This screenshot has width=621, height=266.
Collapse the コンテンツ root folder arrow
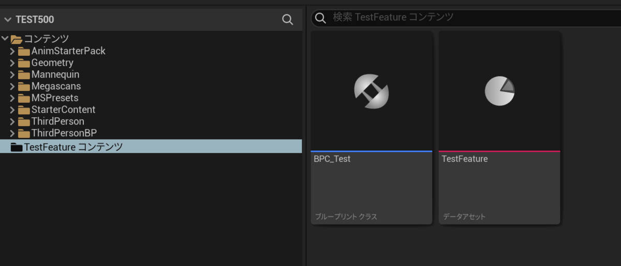pyautogui.click(x=5, y=39)
